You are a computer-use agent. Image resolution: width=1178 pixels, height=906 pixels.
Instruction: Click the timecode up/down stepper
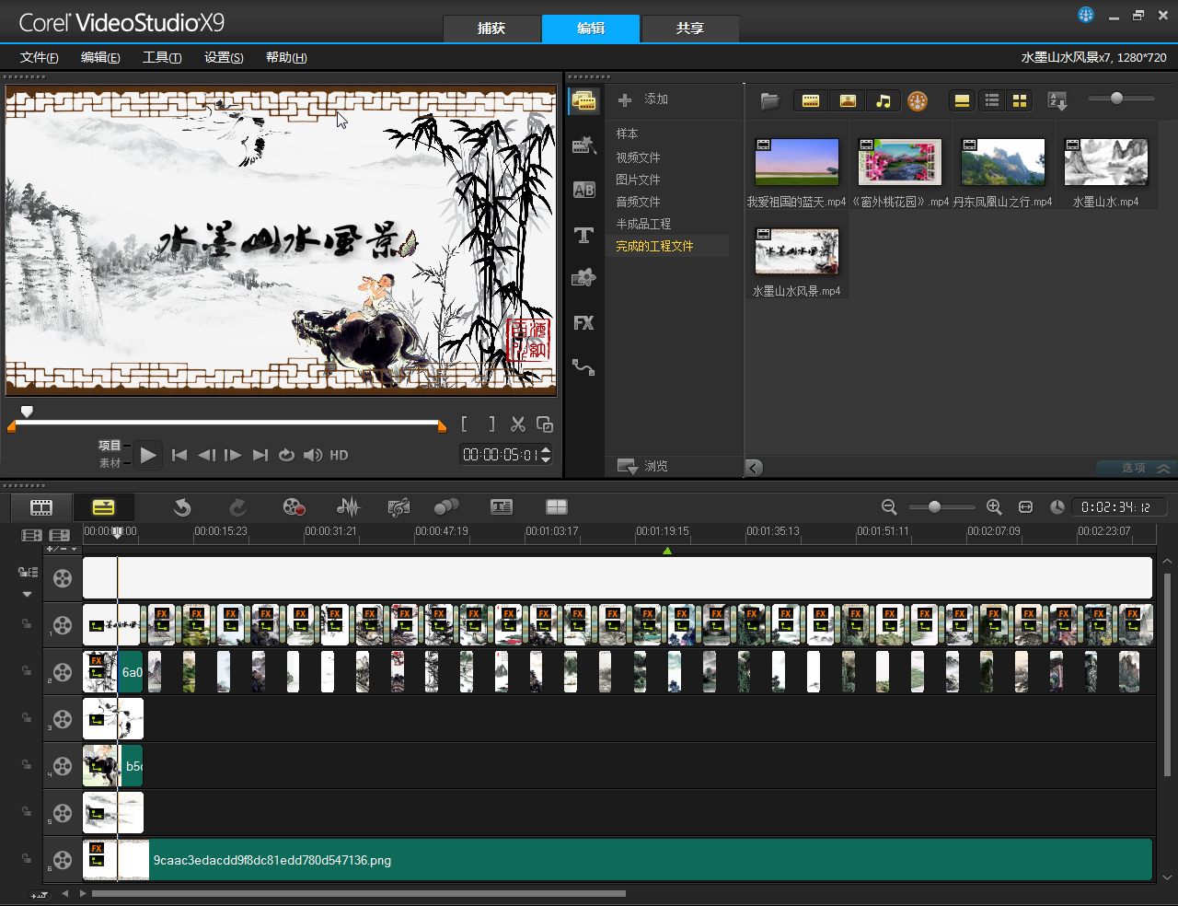pos(546,455)
